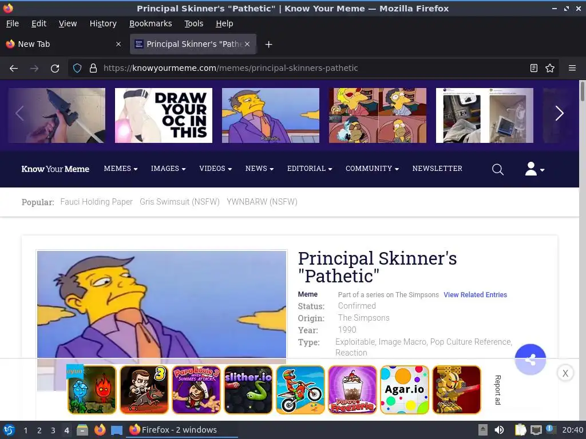
Task: Advance the image carousel with right arrow
Action: pyautogui.click(x=559, y=114)
